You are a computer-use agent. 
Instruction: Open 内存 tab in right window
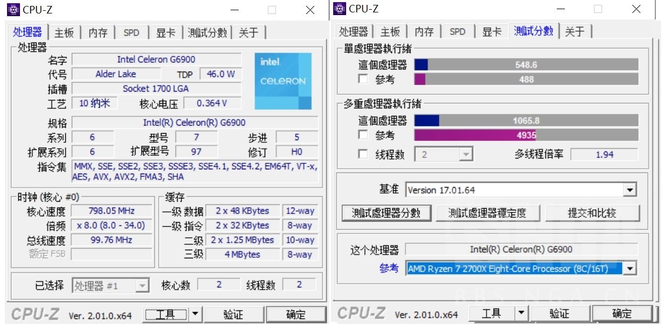click(424, 32)
